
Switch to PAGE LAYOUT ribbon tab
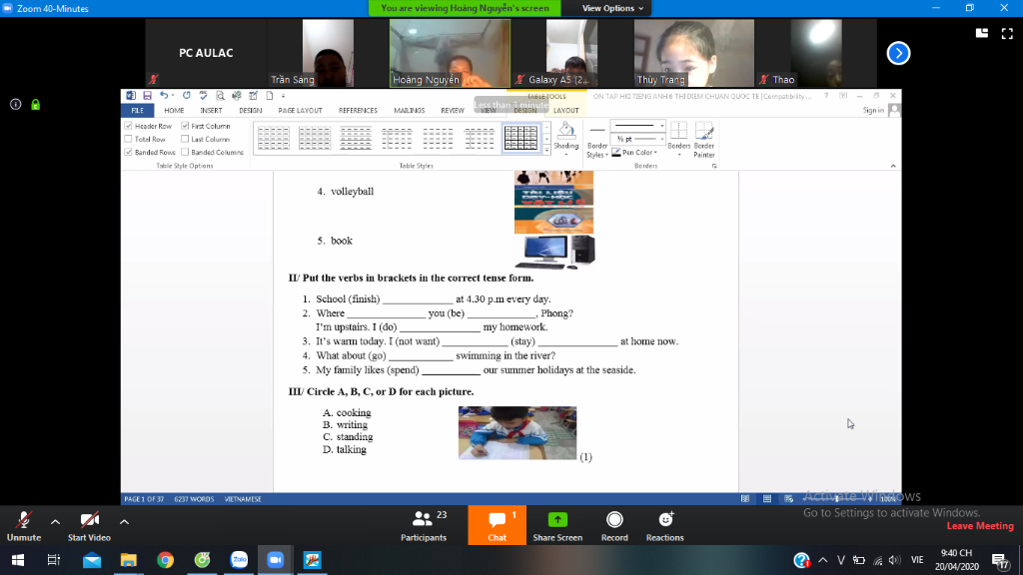tap(300, 110)
